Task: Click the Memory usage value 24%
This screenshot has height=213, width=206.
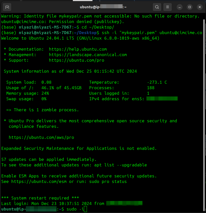Action: click(x=45, y=93)
